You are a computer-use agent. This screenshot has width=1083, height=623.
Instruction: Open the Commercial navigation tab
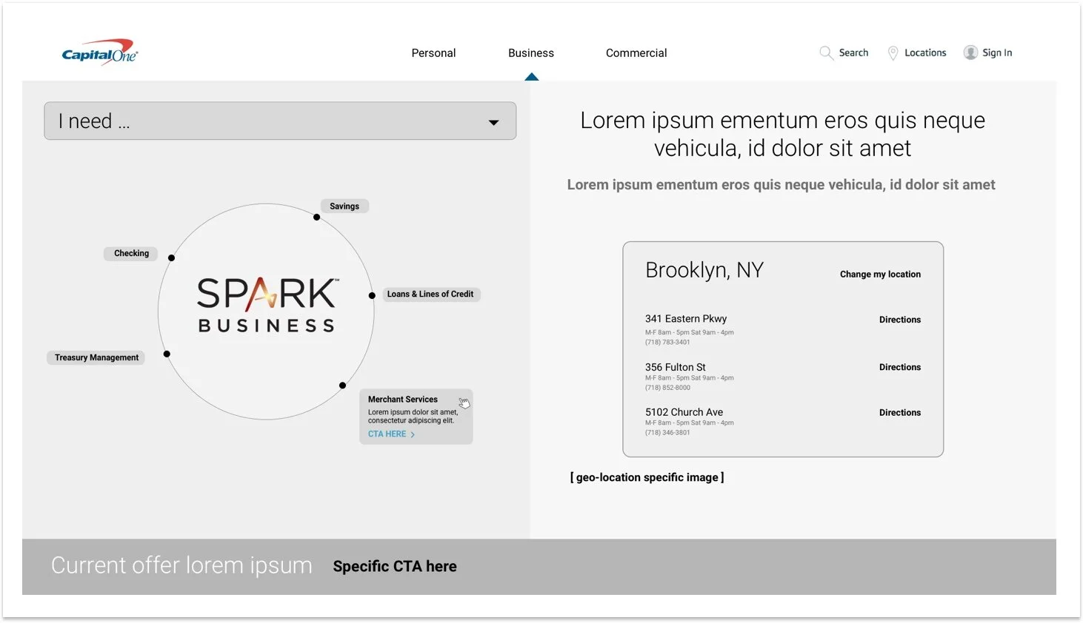click(x=636, y=53)
